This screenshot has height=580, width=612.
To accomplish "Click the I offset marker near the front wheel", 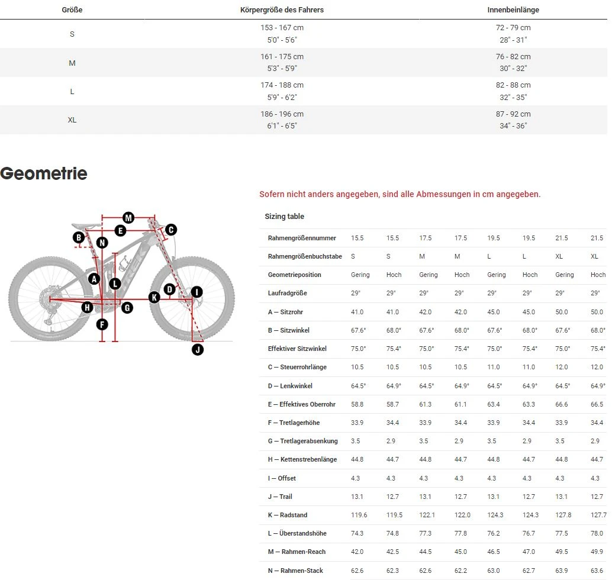I will pyautogui.click(x=197, y=292).
